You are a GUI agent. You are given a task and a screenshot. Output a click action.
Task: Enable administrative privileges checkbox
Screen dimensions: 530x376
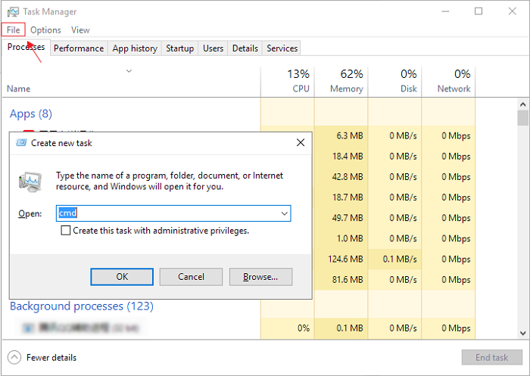67,230
